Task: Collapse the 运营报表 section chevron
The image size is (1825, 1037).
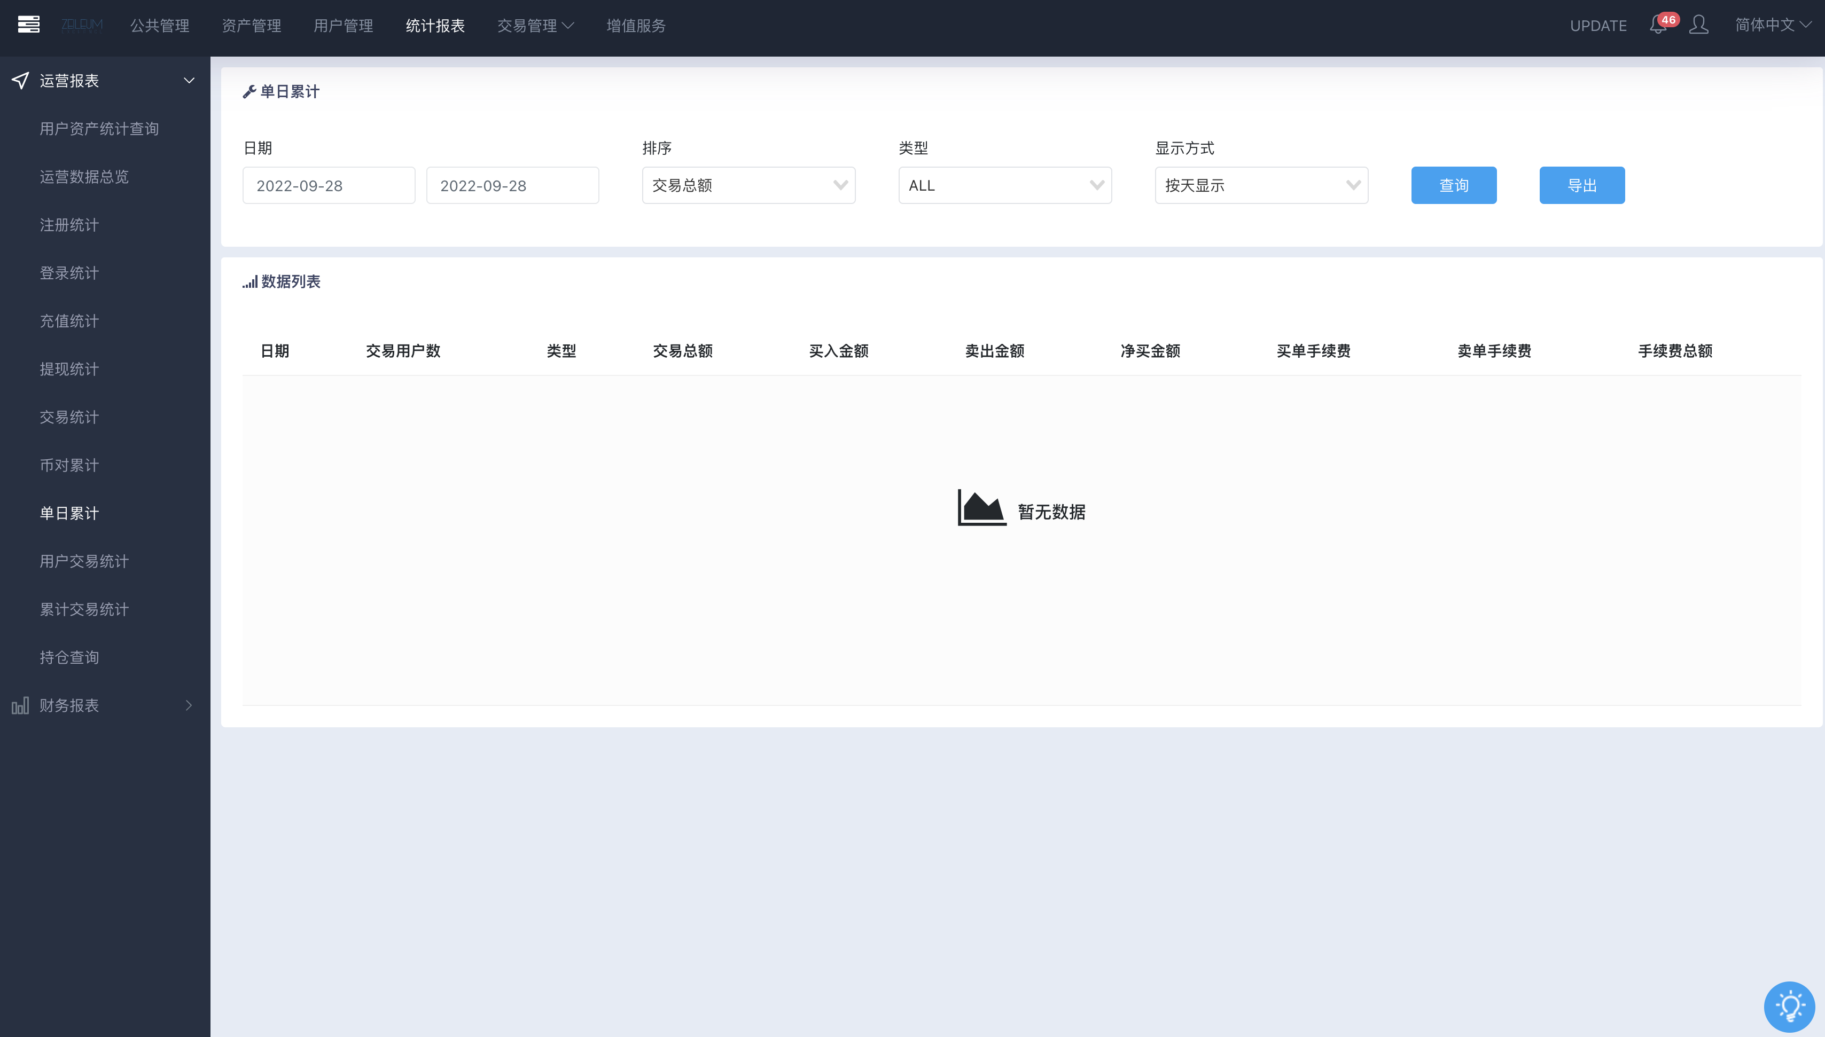Action: [x=190, y=81]
